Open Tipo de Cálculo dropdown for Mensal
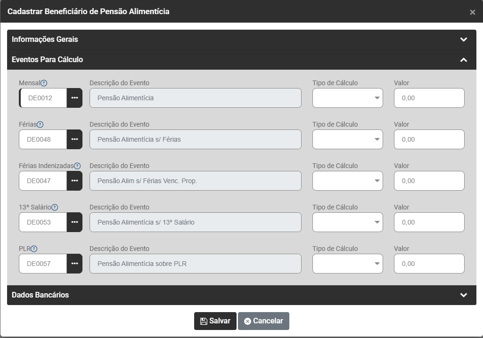483x338 pixels. [348, 98]
